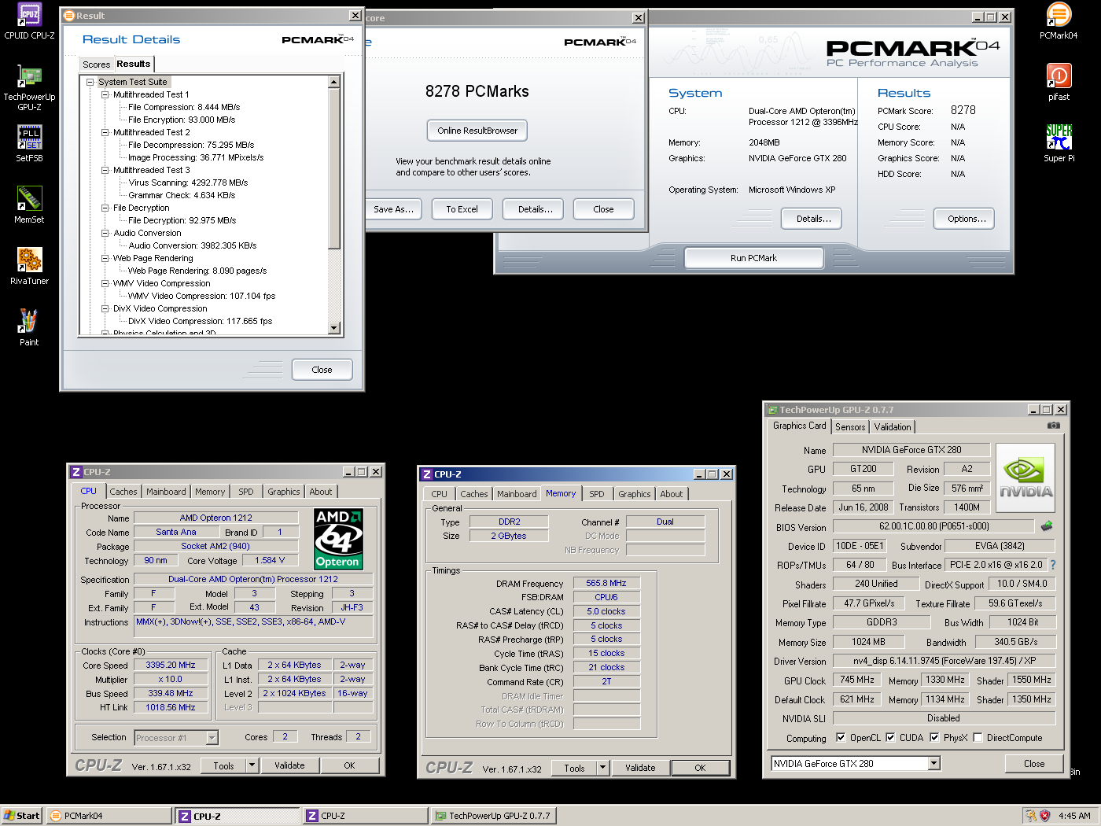Click the Close button in GPU-Z
This screenshot has height=826, width=1101.
[1034, 763]
